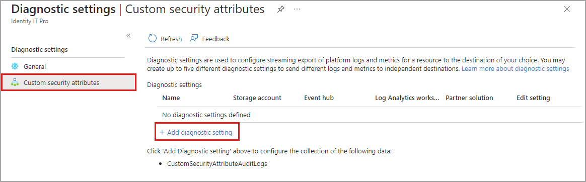Click the Partner solution column header
Image resolution: width=586 pixels, height=182 pixels.
click(469, 98)
